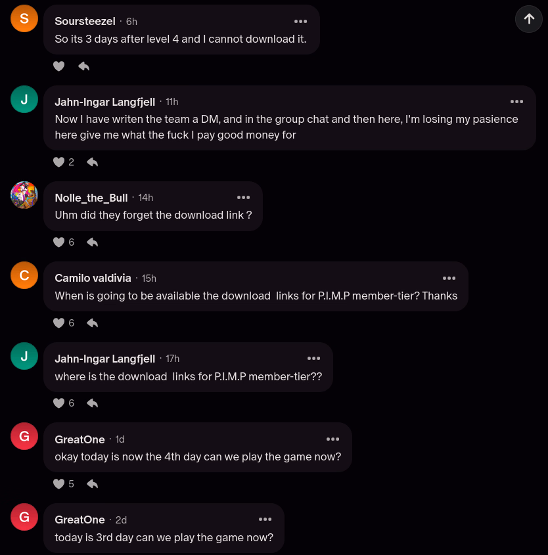Like Soursteezel's comment with the heart
This screenshot has width=548, height=555.
pyautogui.click(x=58, y=66)
